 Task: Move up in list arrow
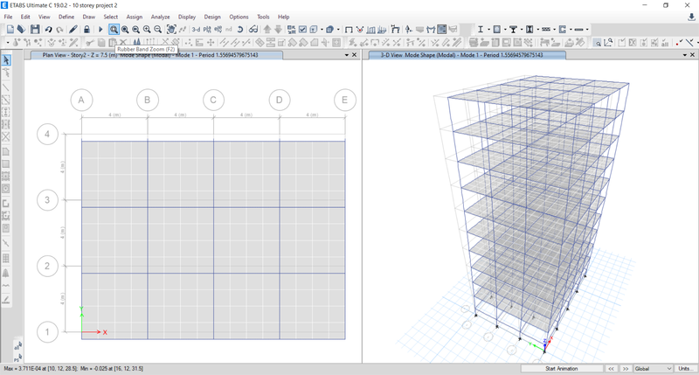(x=267, y=30)
